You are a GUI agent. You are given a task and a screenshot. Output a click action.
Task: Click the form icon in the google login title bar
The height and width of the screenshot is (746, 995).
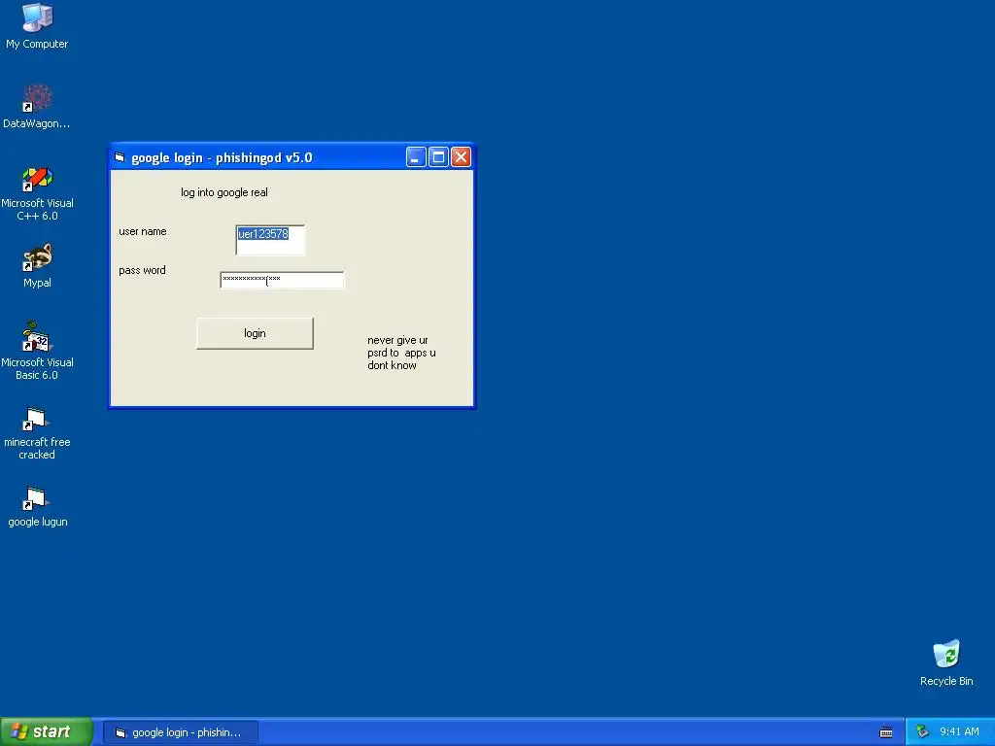point(120,157)
